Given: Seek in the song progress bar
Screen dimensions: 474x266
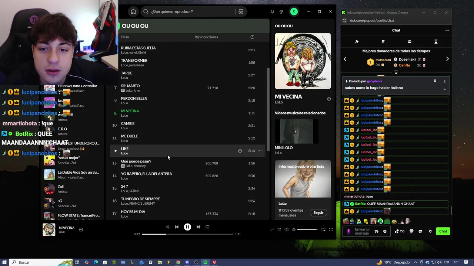Looking at the screenshot, I should (x=187, y=234).
